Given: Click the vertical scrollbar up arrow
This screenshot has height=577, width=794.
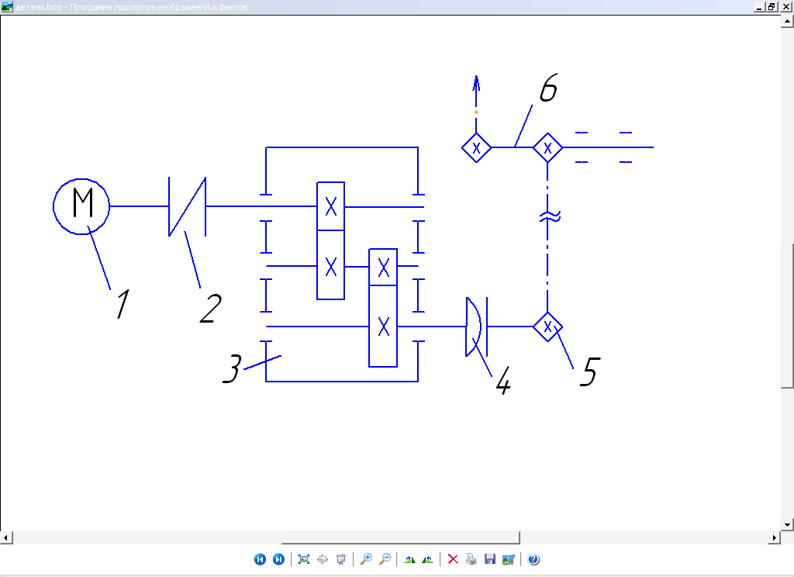Looking at the screenshot, I should click(787, 22).
